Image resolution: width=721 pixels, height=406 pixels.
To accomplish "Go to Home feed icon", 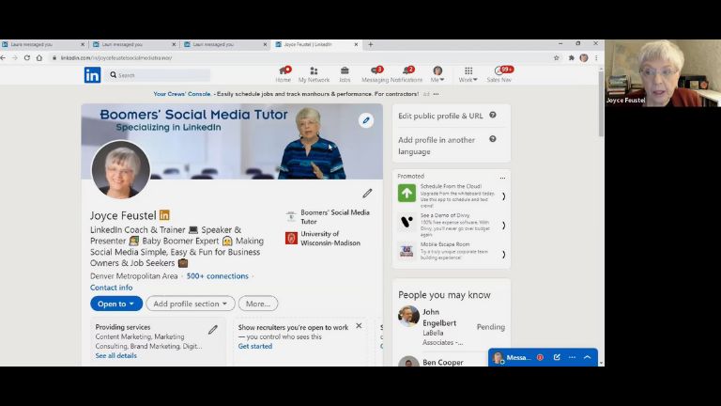I will click(284, 74).
